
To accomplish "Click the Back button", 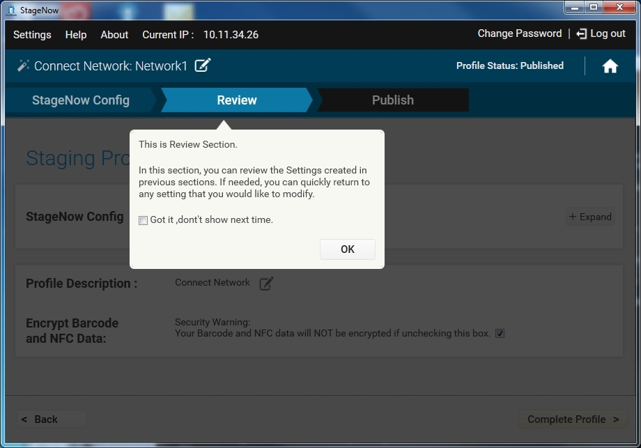I will (52, 419).
